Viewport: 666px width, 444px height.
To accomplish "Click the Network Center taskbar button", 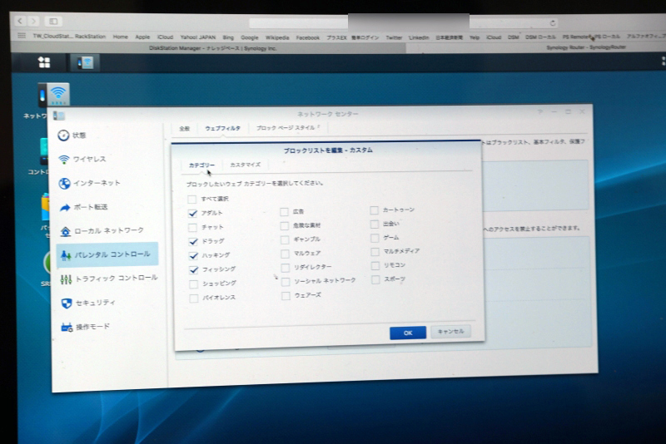I will click(85, 62).
